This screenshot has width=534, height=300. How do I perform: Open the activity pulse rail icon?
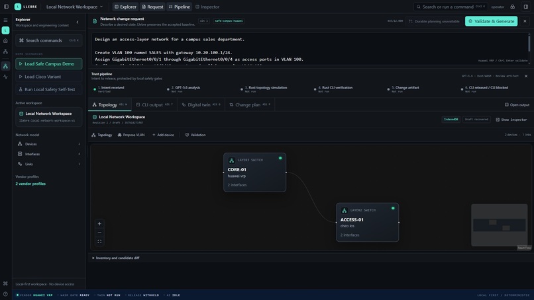pyautogui.click(x=5, y=77)
